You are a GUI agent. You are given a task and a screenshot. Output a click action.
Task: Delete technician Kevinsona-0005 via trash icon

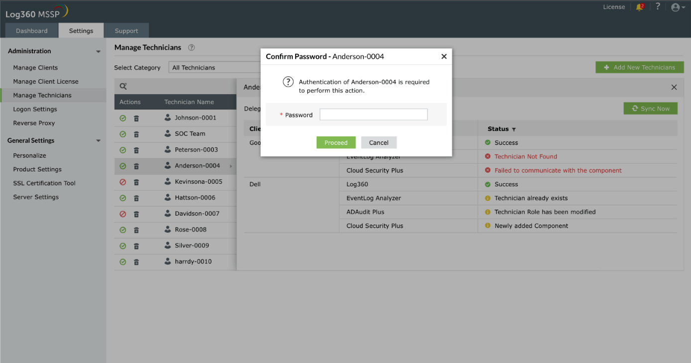point(136,182)
